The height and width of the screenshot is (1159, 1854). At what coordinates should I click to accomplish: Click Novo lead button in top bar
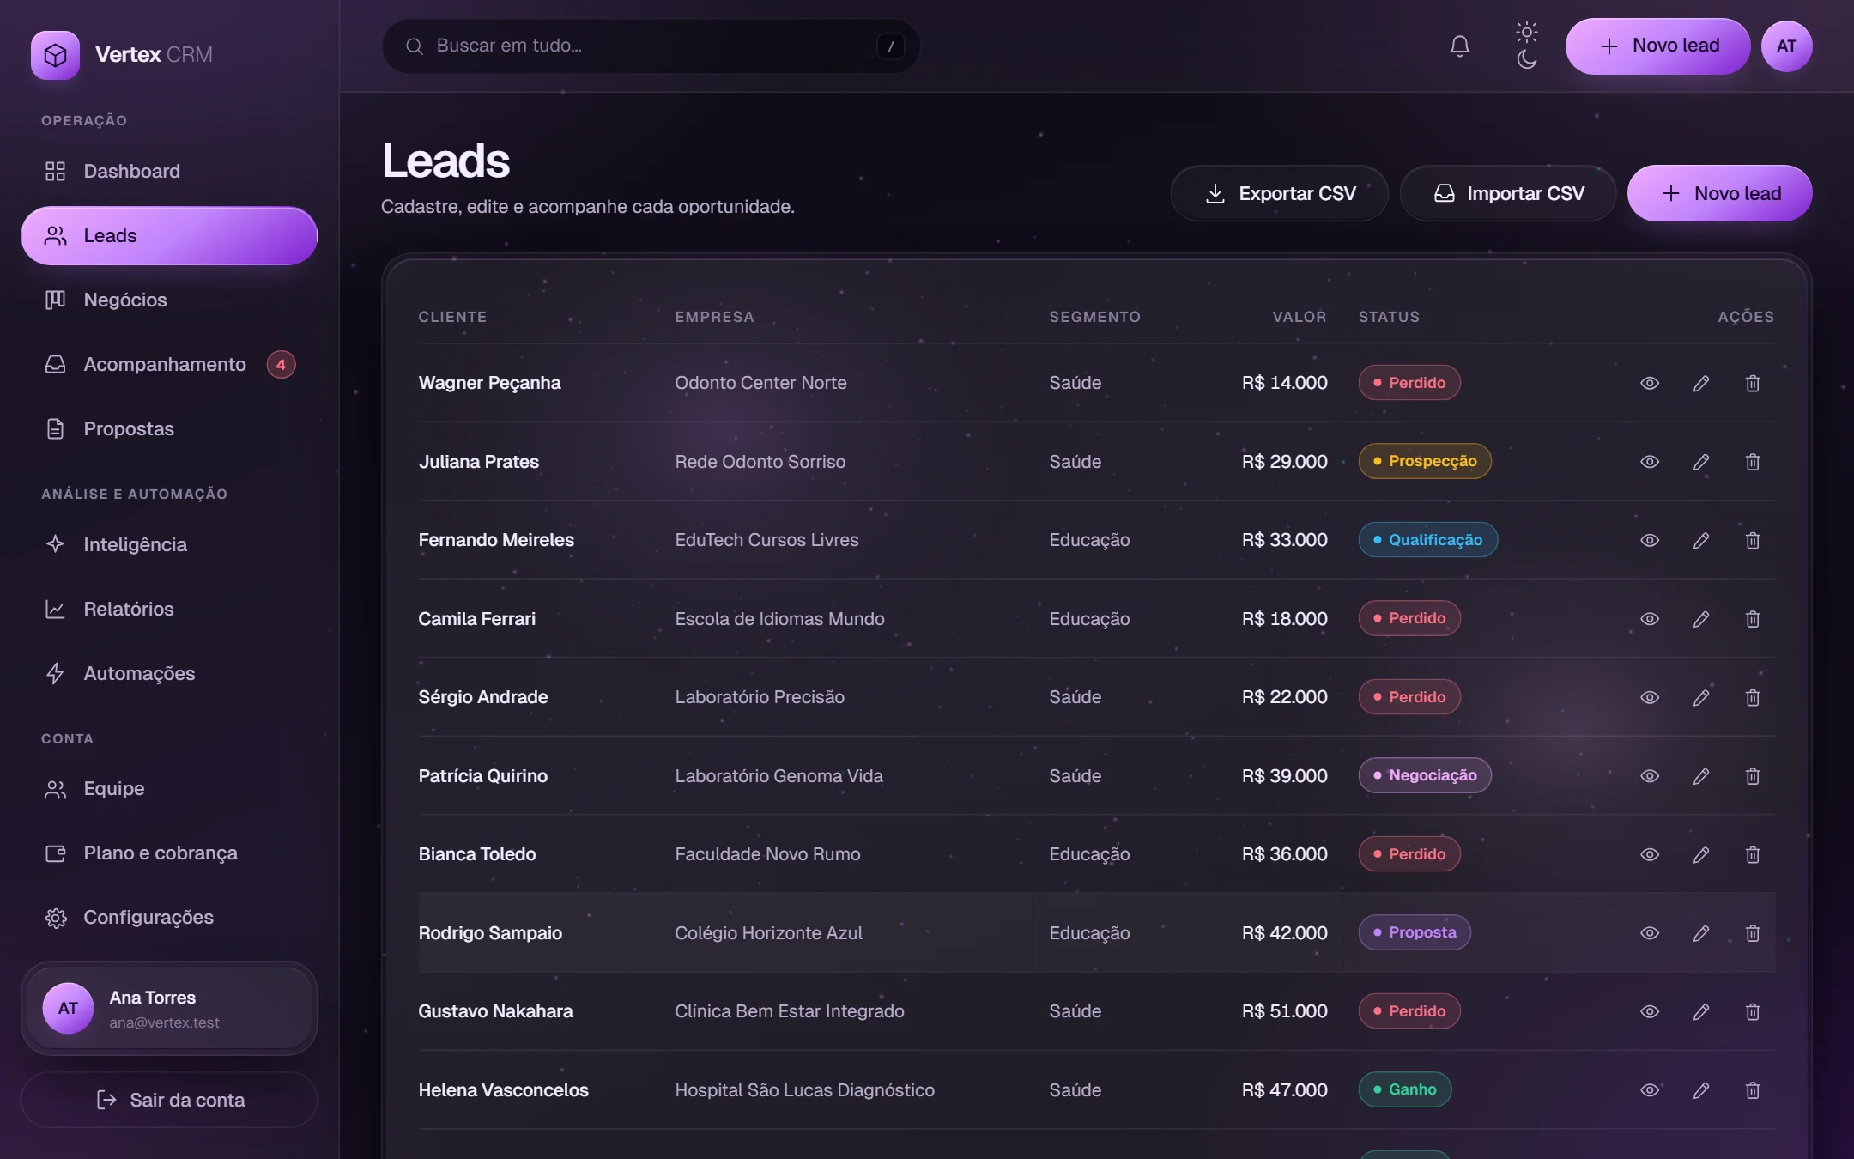coord(1657,46)
